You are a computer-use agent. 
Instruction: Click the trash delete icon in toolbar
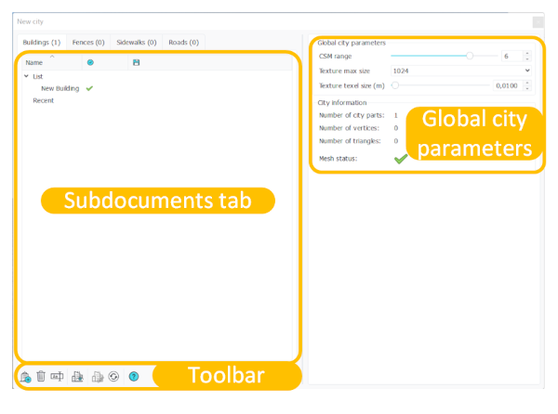(41, 377)
